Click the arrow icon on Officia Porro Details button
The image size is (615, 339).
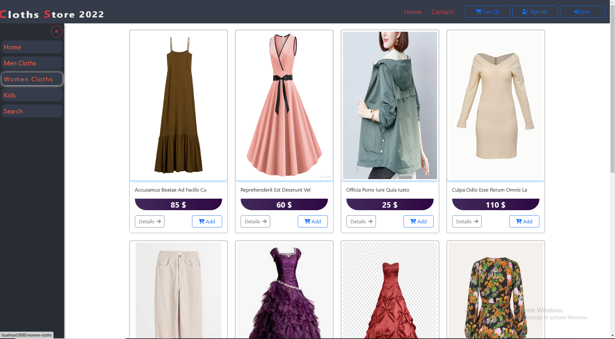tap(371, 221)
